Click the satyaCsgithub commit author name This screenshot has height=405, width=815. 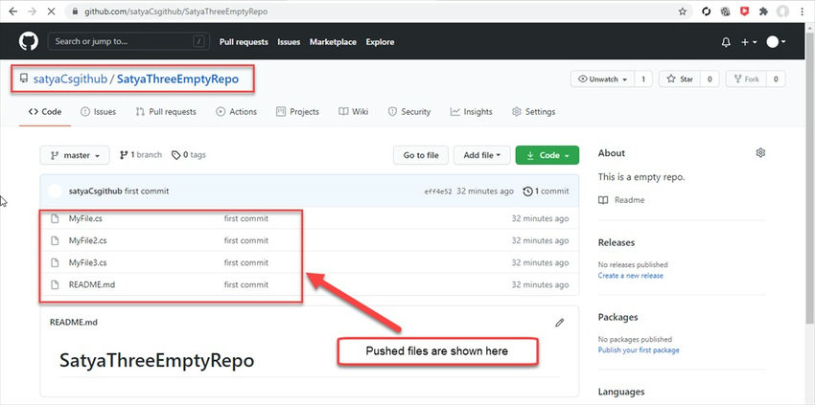96,191
